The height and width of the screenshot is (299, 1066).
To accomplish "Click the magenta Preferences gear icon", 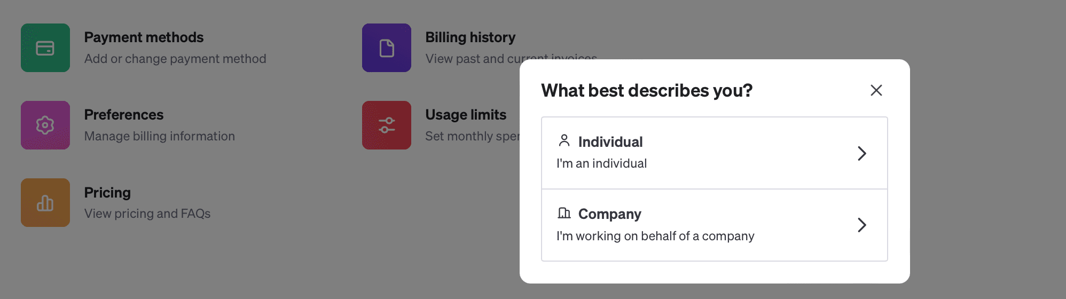I will click(45, 125).
